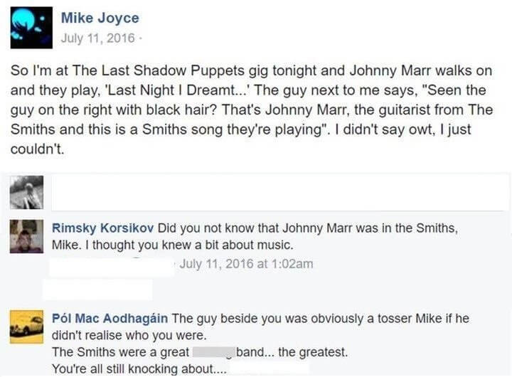The height and width of the screenshot is (377, 512).
Task: Click the Rimsky Korsikov commenter name
Action: tap(103, 228)
